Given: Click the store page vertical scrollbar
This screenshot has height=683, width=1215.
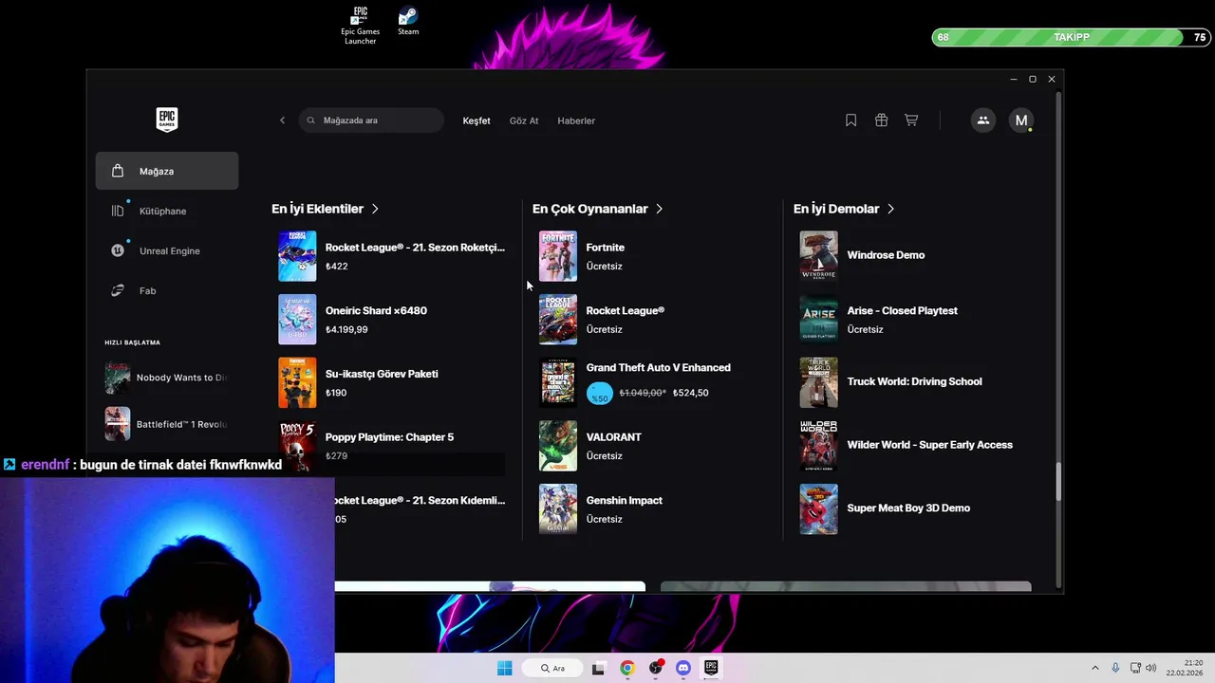Looking at the screenshot, I should coord(1059,481).
